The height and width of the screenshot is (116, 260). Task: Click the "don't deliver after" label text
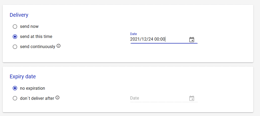pos(37,98)
